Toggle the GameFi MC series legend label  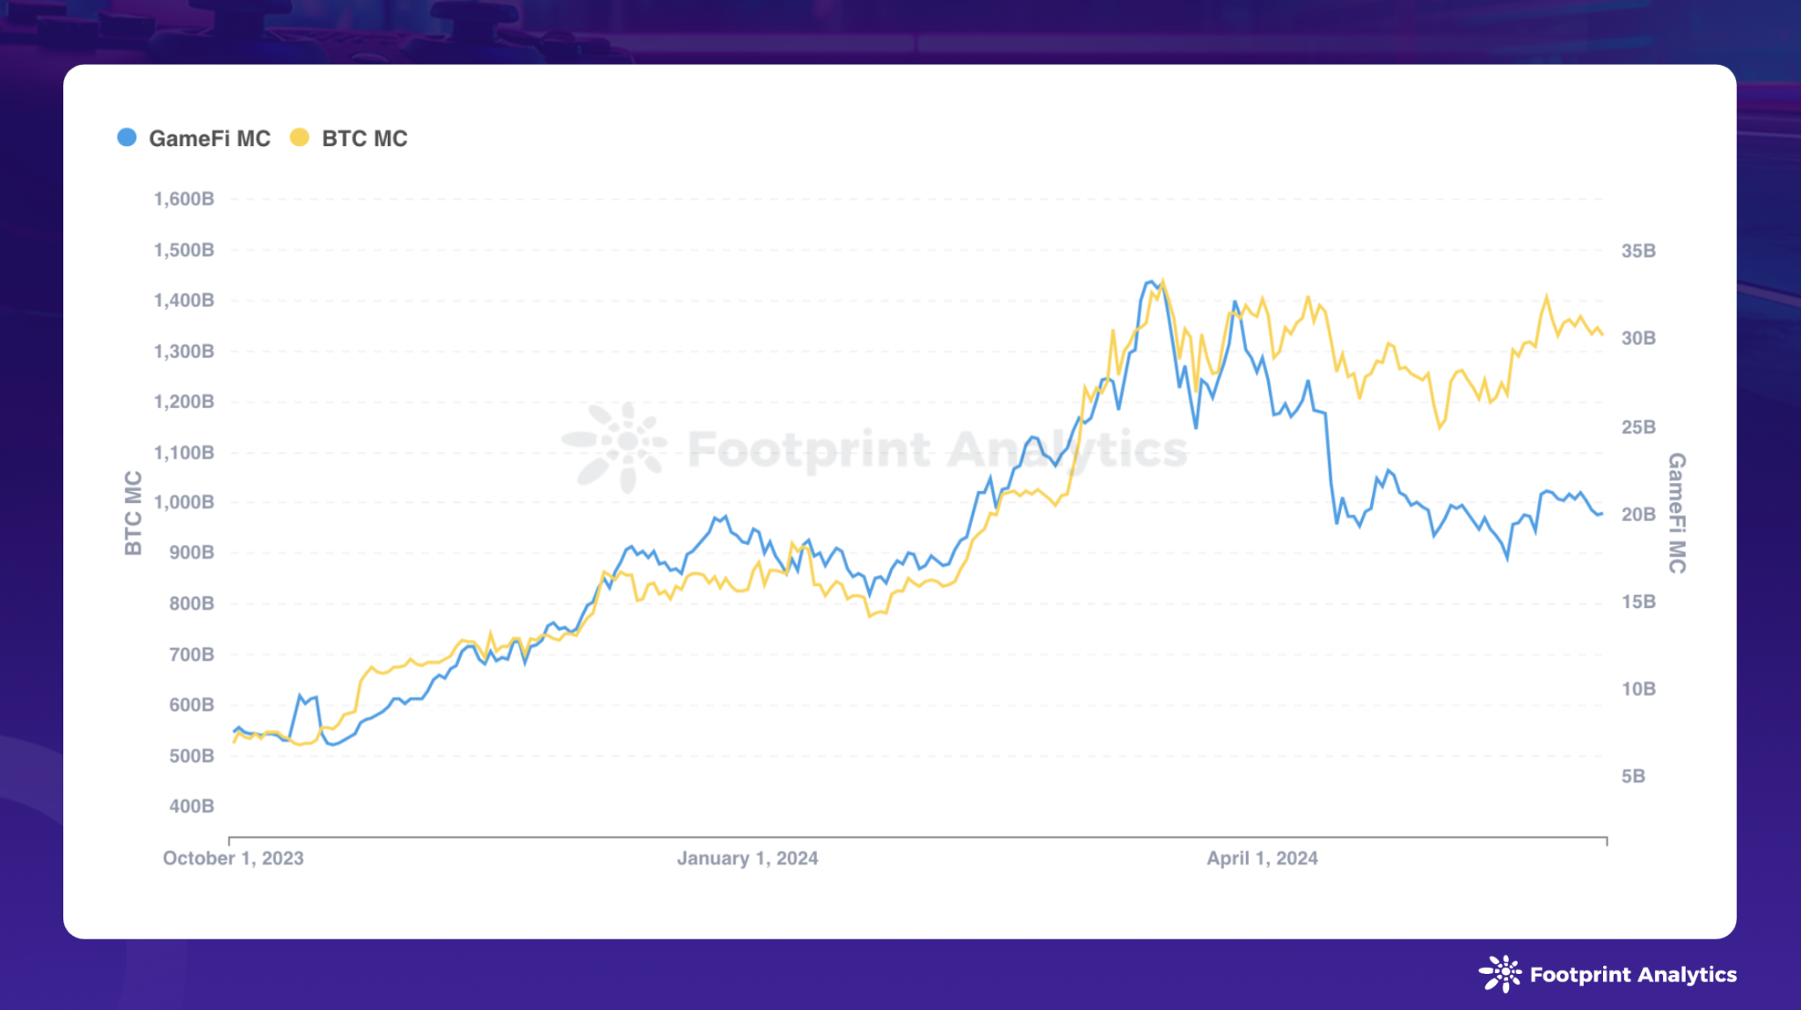(x=209, y=139)
